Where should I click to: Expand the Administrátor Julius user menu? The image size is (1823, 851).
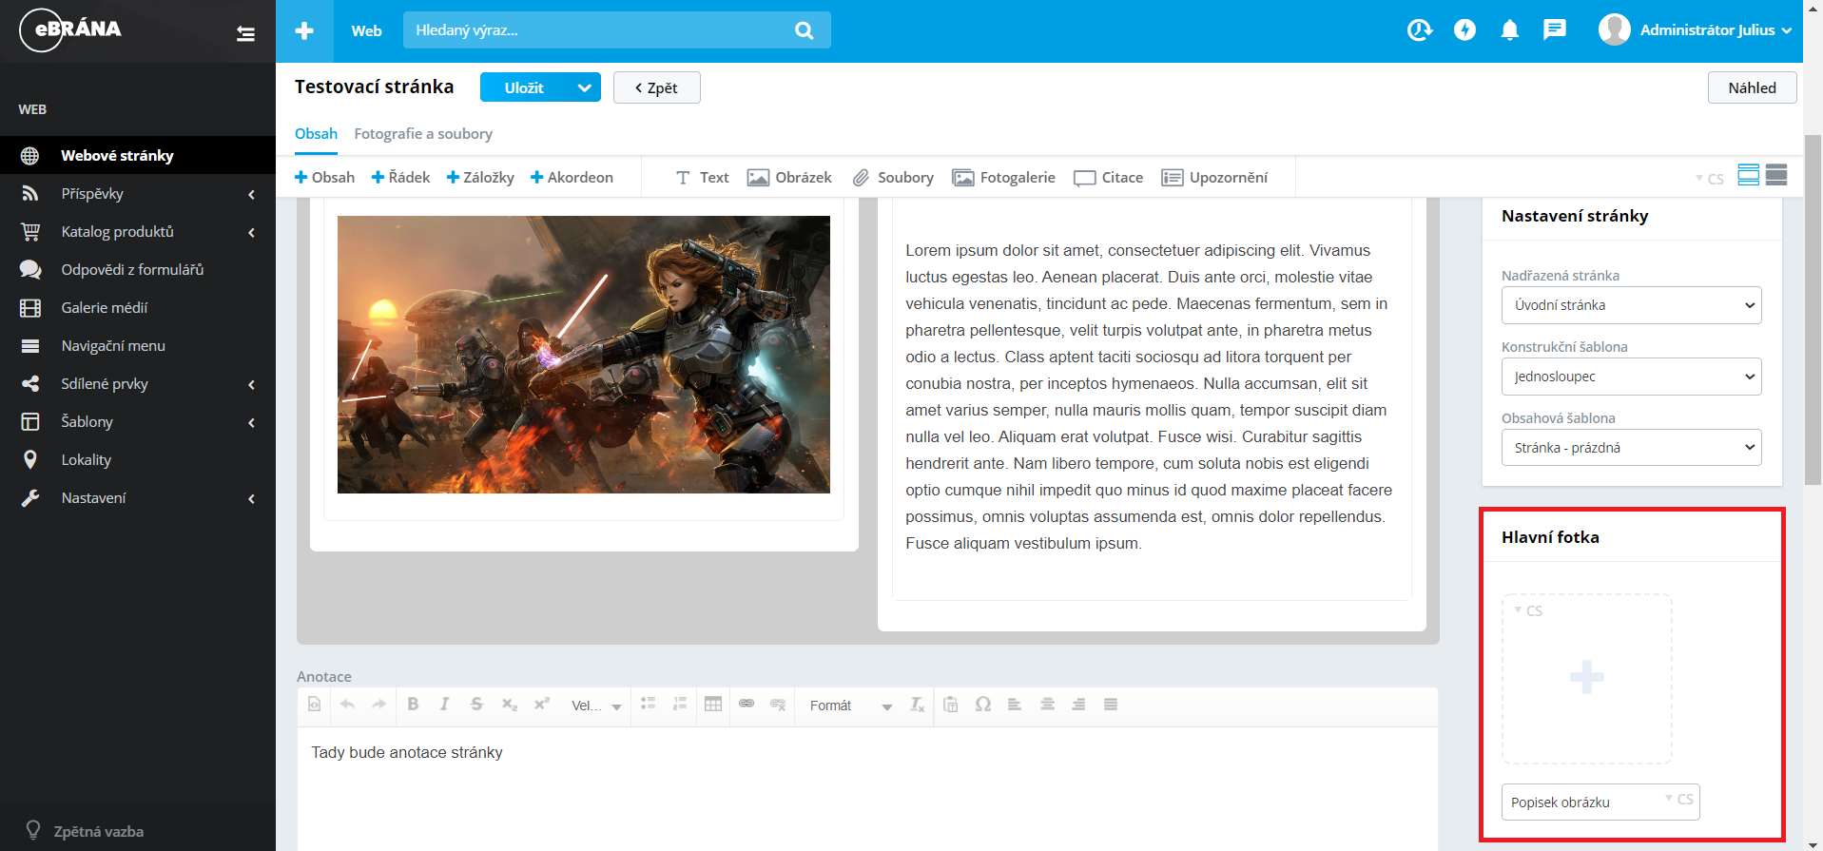click(x=1716, y=30)
